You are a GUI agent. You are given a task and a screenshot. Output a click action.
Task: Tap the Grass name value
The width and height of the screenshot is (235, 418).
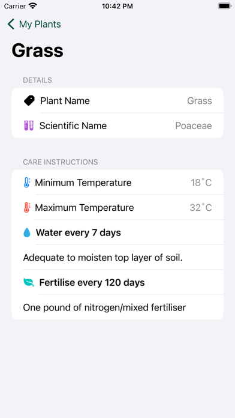click(200, 101)
